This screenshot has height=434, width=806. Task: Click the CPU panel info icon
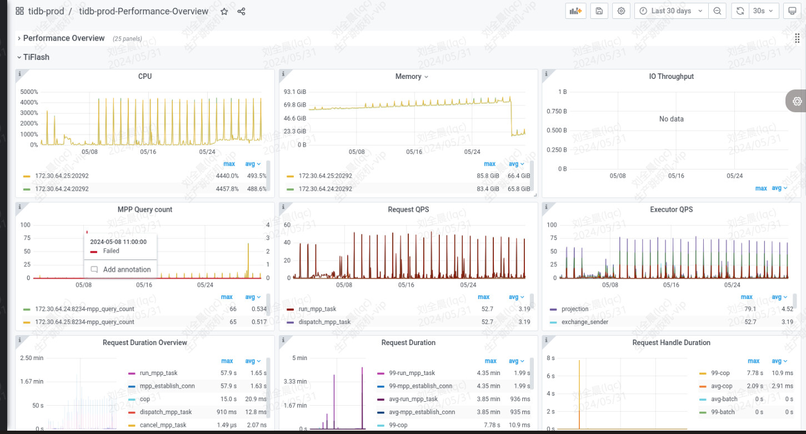click(19, 73)
